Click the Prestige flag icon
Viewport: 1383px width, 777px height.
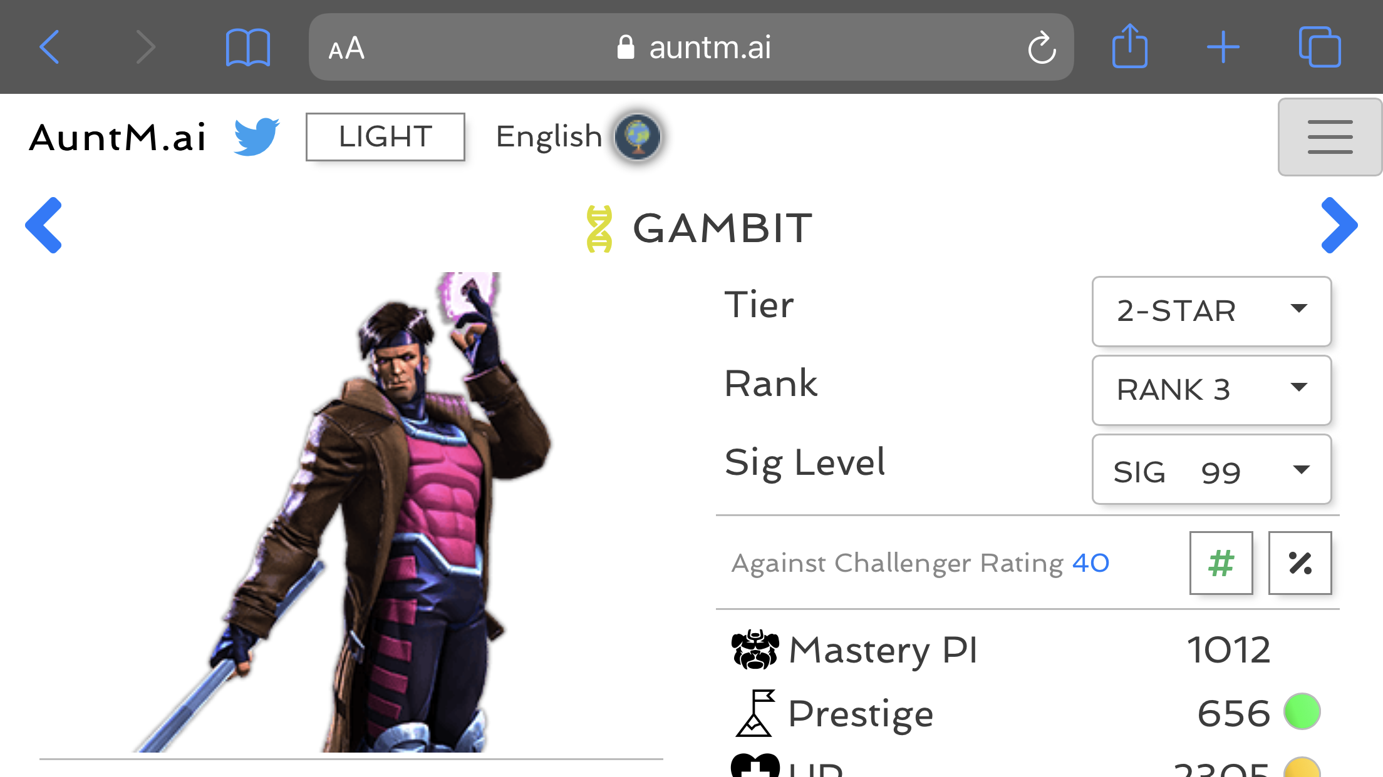point(755,713)
